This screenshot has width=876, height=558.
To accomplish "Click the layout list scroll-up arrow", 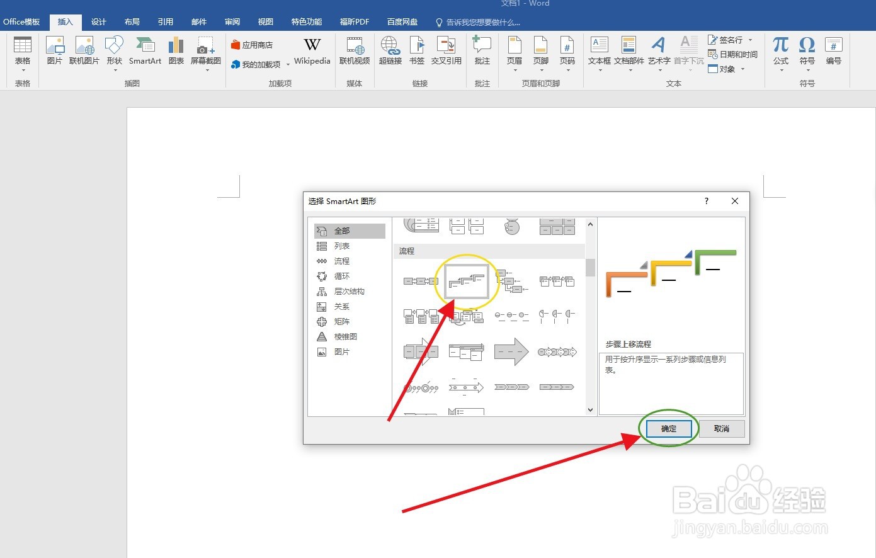I will [x=590, y=224].
